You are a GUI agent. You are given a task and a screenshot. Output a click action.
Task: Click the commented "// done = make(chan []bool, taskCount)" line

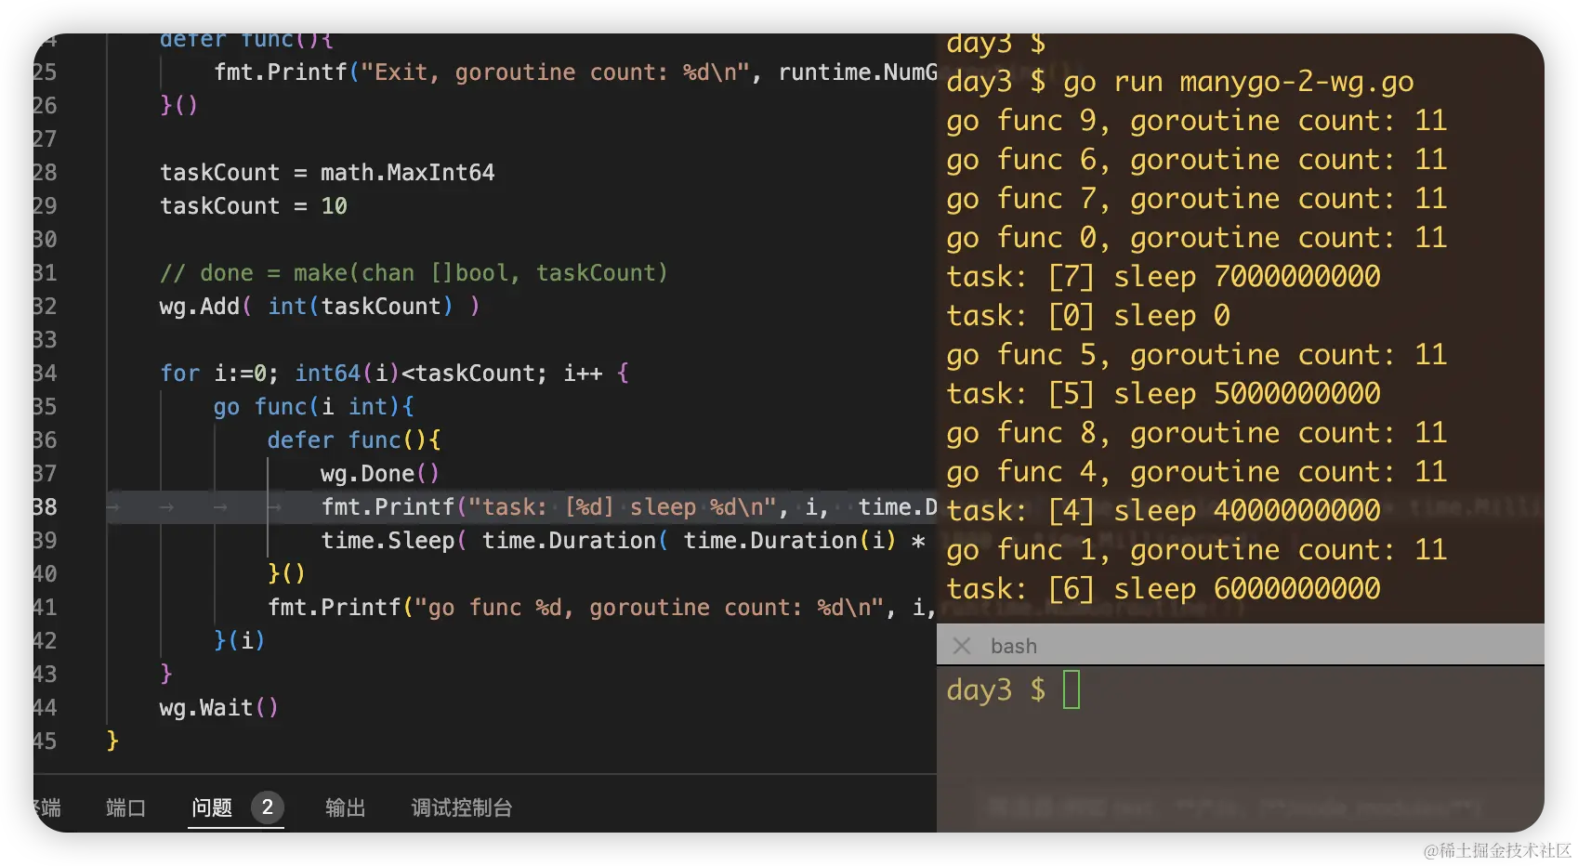414,273
